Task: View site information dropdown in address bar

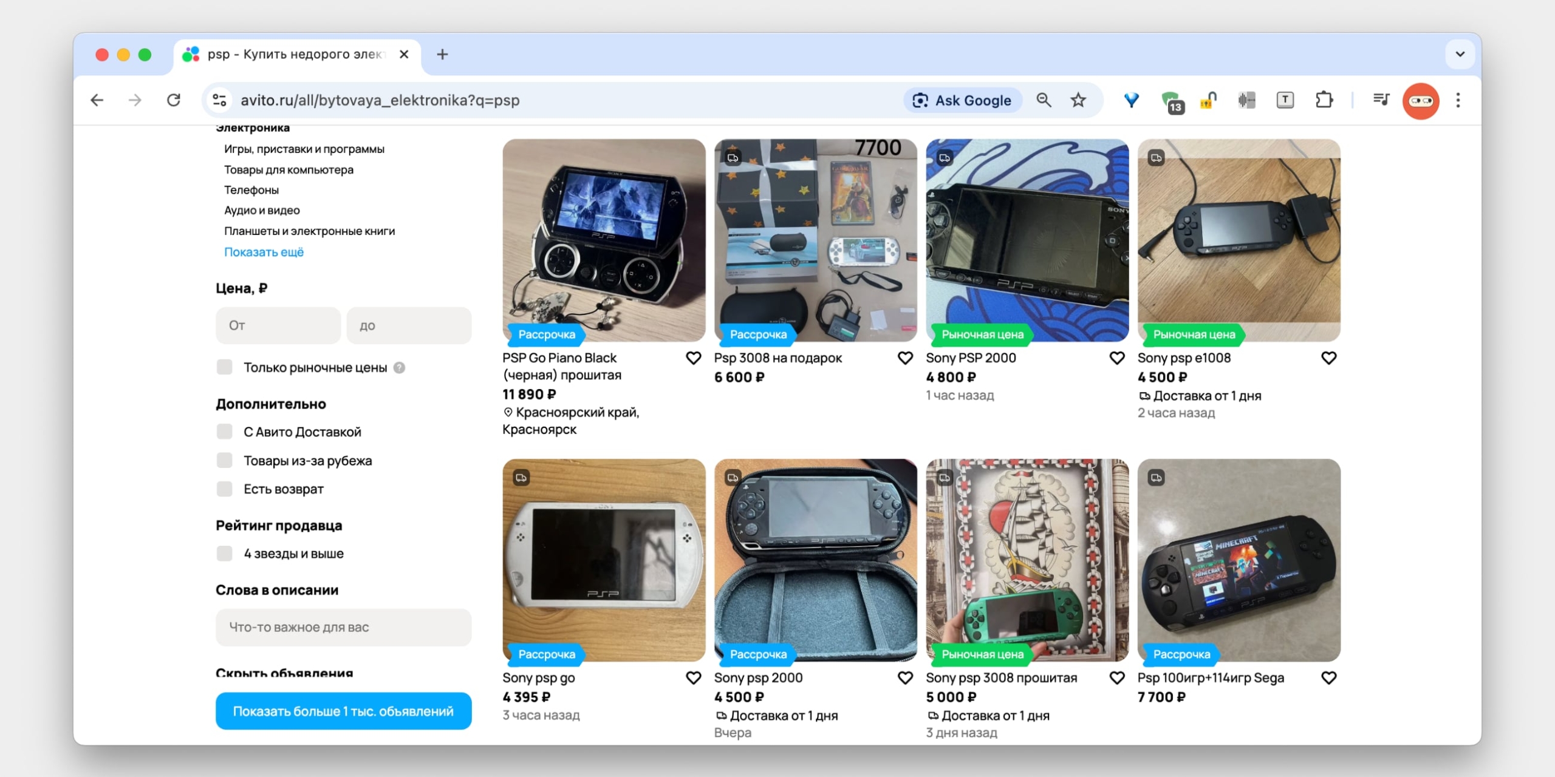Action: [219, 100]
